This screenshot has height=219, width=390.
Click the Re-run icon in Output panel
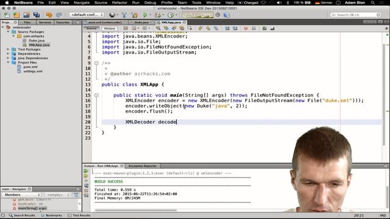pos(86,171)
